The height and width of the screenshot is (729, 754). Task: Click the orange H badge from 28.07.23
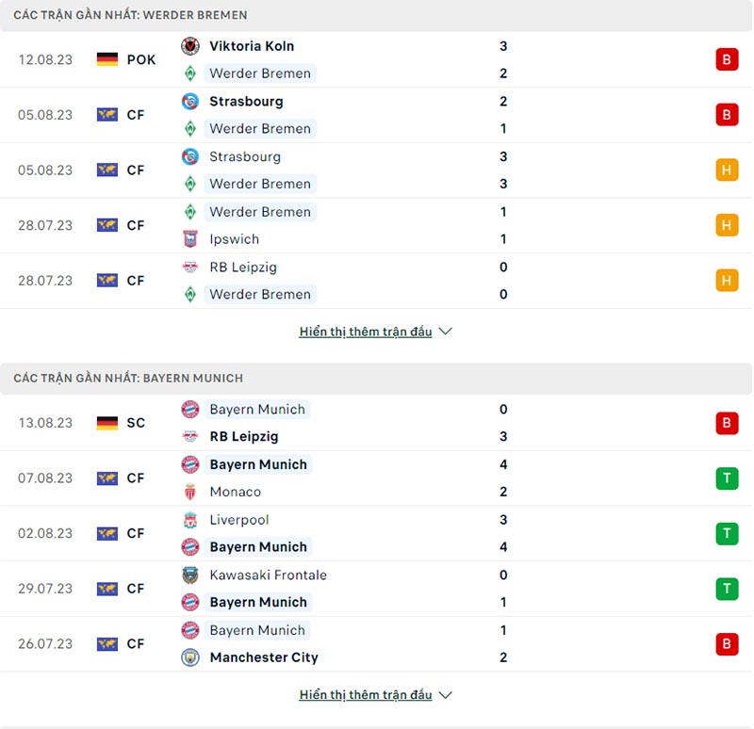coord(727,225)
